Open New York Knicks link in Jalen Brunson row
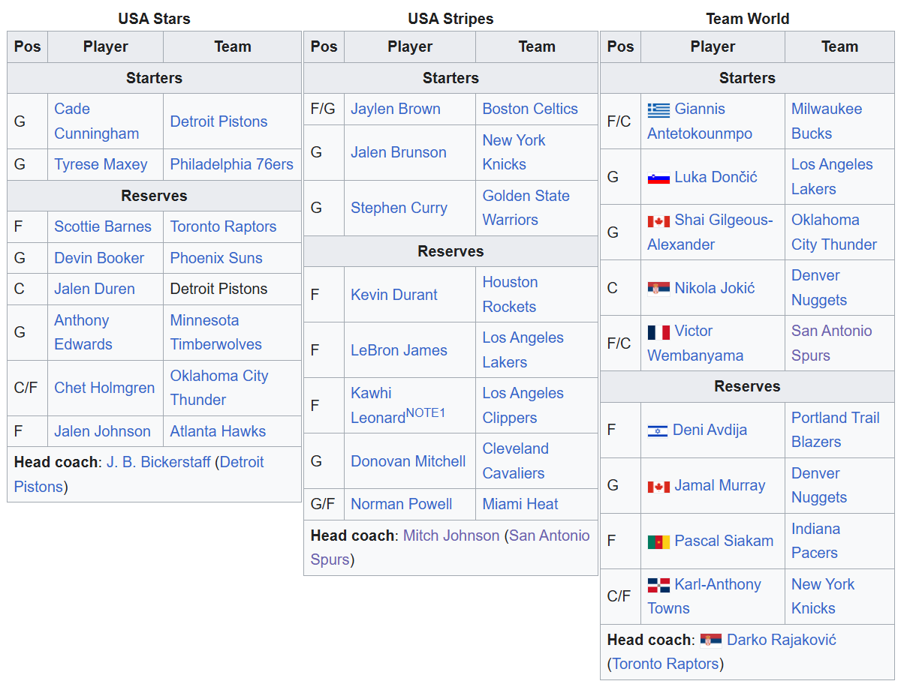 coord(514,152)
